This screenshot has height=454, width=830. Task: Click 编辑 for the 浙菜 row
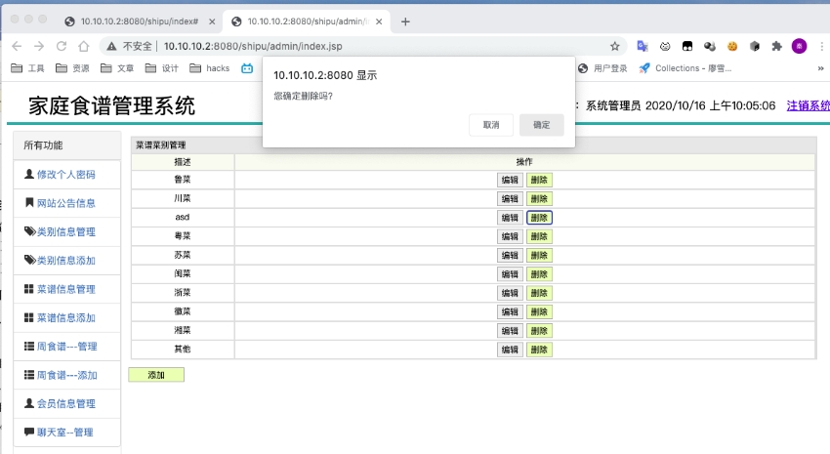coord(510,293)
